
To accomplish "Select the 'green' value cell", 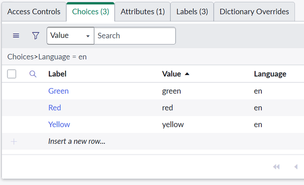I will (x=171, y=91).
